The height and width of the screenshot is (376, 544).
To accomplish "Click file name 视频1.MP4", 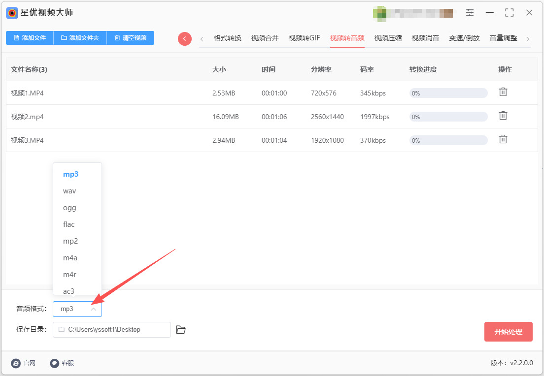I will point(27,93).
